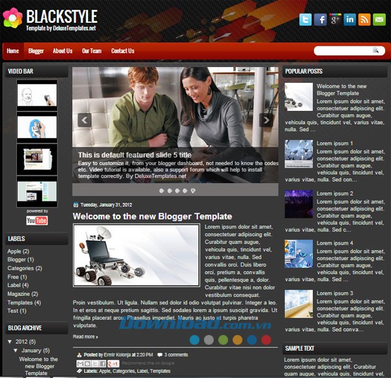Click the search magnifier icon
This screenshot has height=378, width=391.
tap(375, 50)
